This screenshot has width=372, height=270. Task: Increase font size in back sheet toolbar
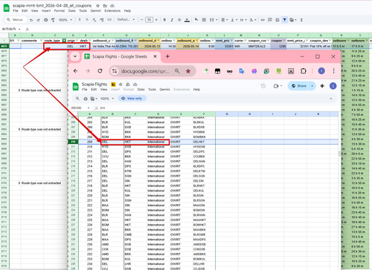(x=156, y=20)
